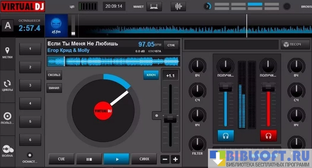Toggle Винил vinyl mode
Screen dimensions: 312x168
tap(54, 87)
